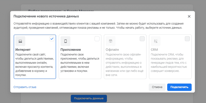The width and height of the screenshot is (206, 103).
Task: Click the store icon for Офлайн
Action: [x=111, y=41]
